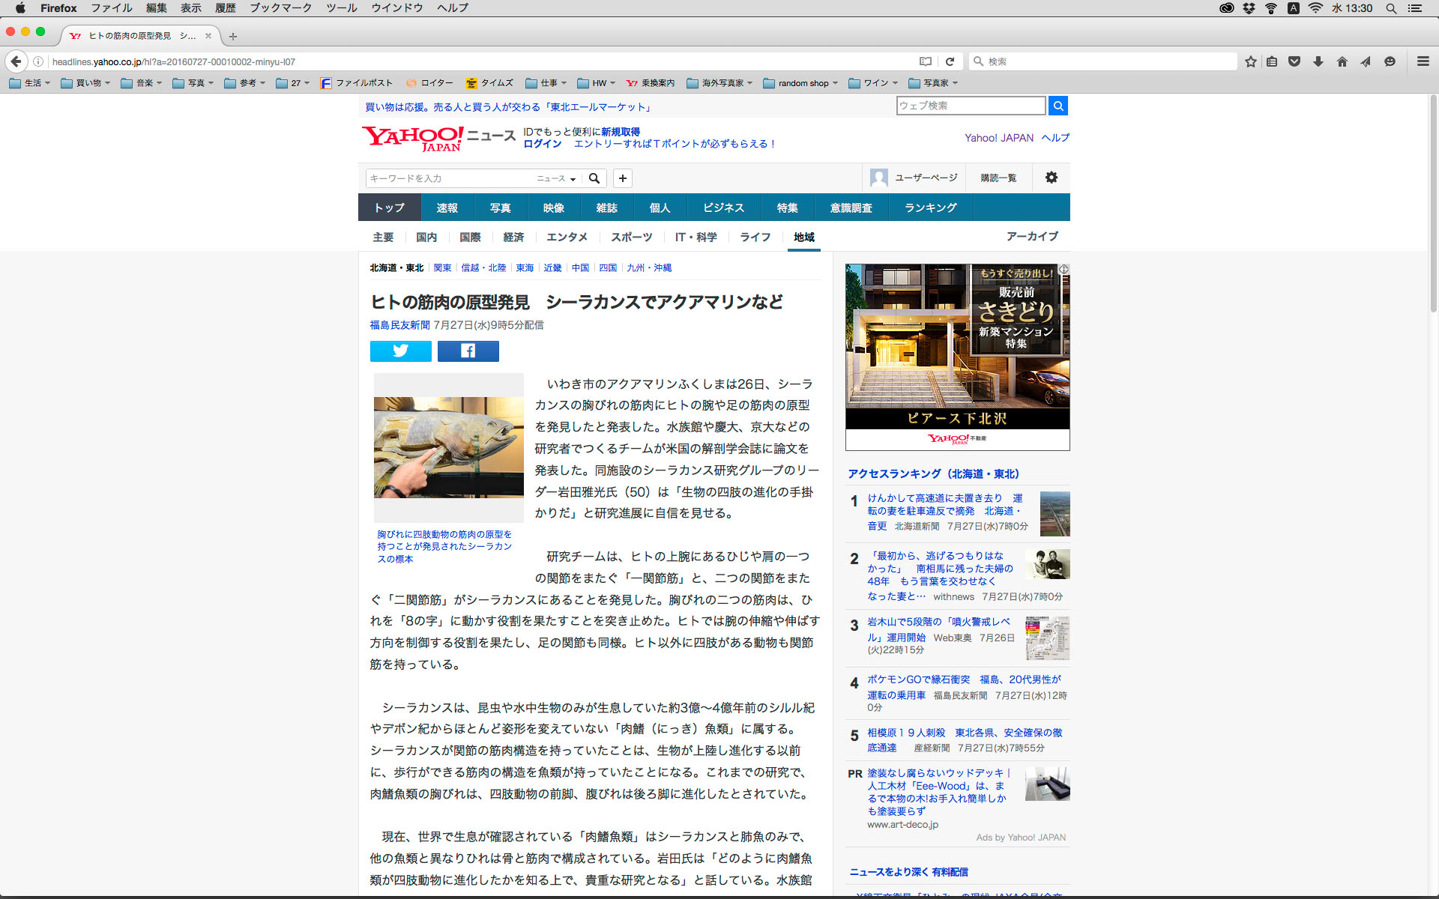Viewport: 1439px width, 899px height.
Task: Share article via Facebook button
Action: [x=468, y=351]
